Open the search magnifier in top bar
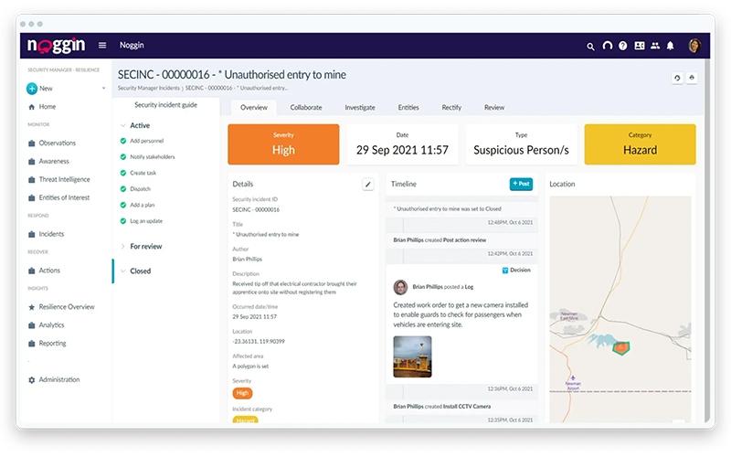 pyautogui.click(x=590, y=47)
